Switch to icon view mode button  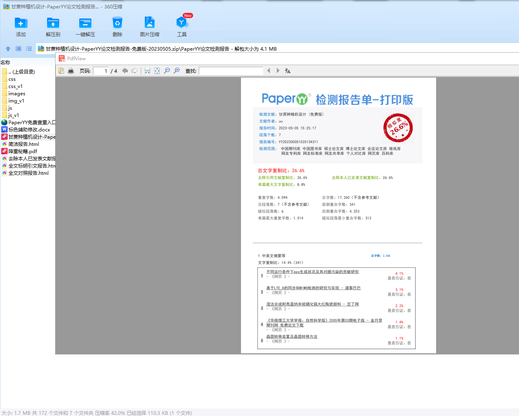tap(19, 49)
